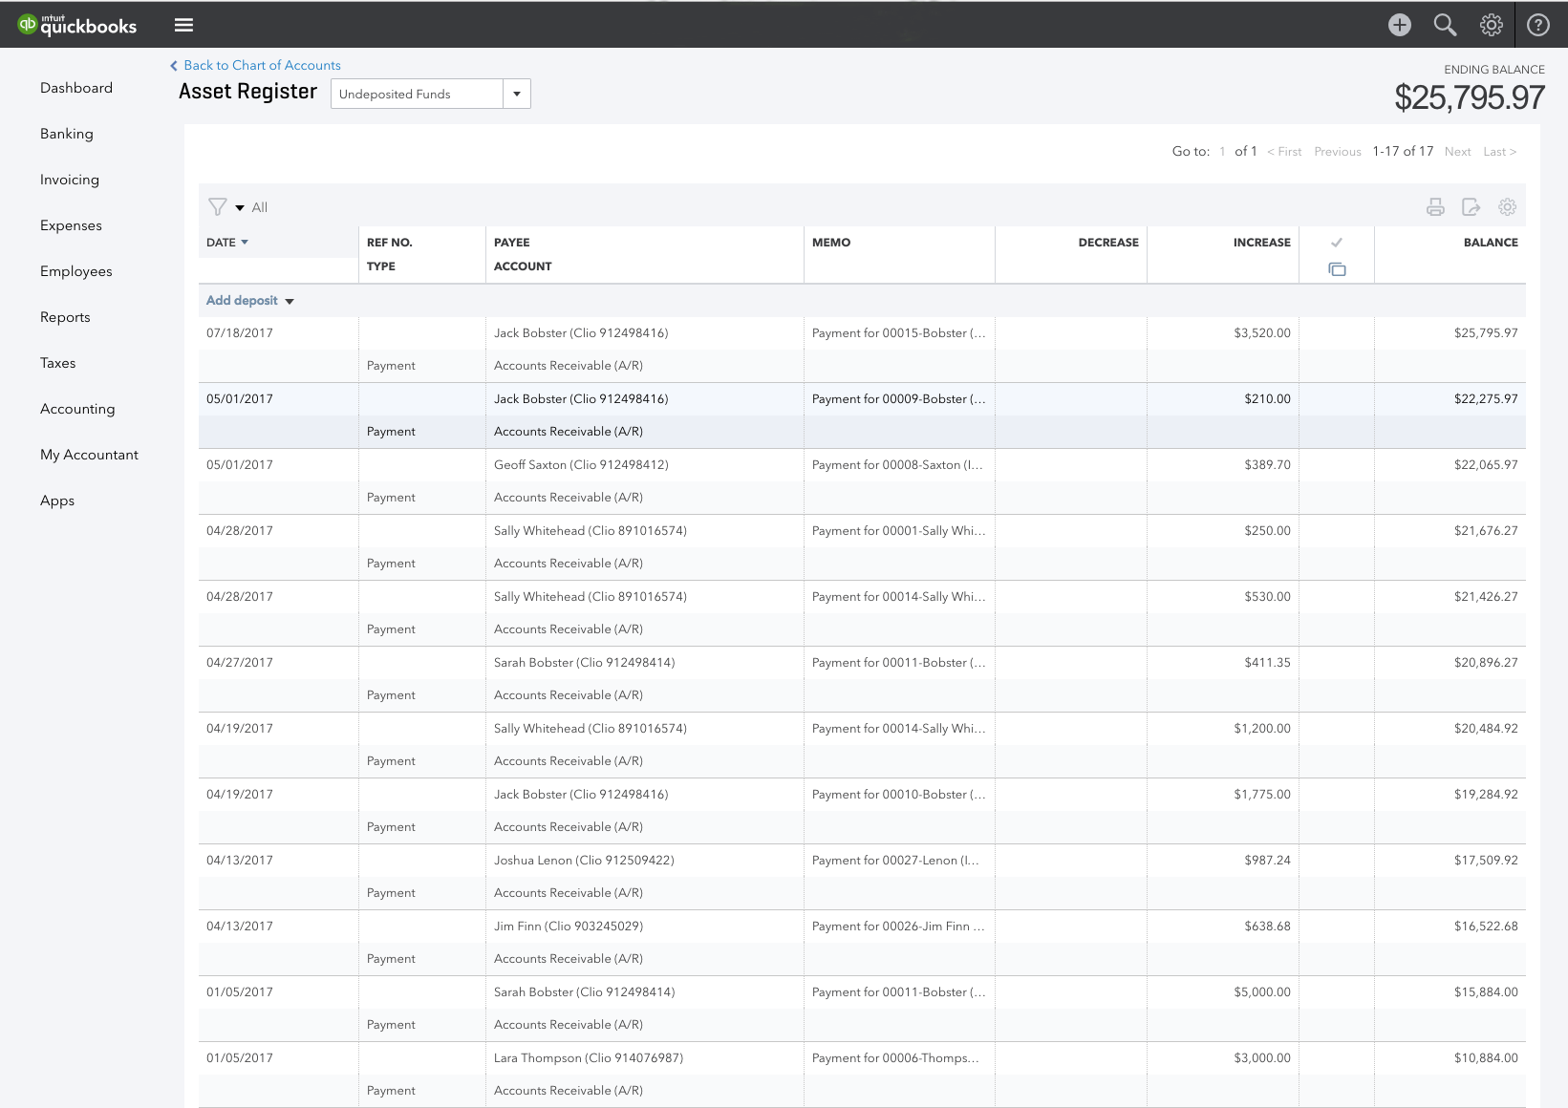Click the copy icon in the checkmark column
Viewport: 1568px width, 1108px height.
coord(1337,268)
